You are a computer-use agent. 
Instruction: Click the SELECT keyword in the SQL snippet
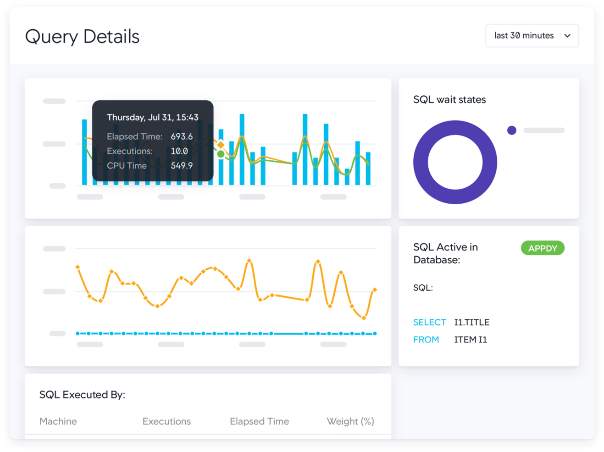pyautogui.click(x=429, y=322)
